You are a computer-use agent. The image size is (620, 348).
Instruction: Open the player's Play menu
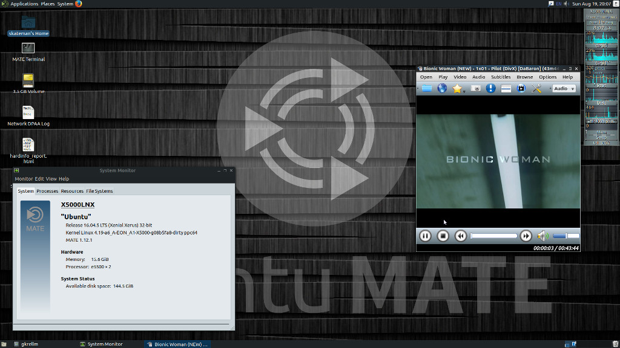[x=443, y=77]
